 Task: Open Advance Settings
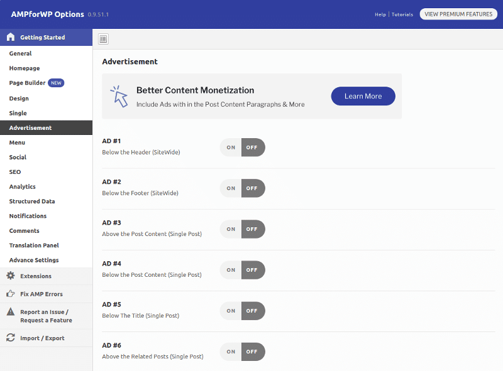point(46,260)
